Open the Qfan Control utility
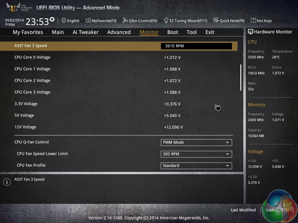The width and height of the screenshot is (298, 223). tap(140, 21)
